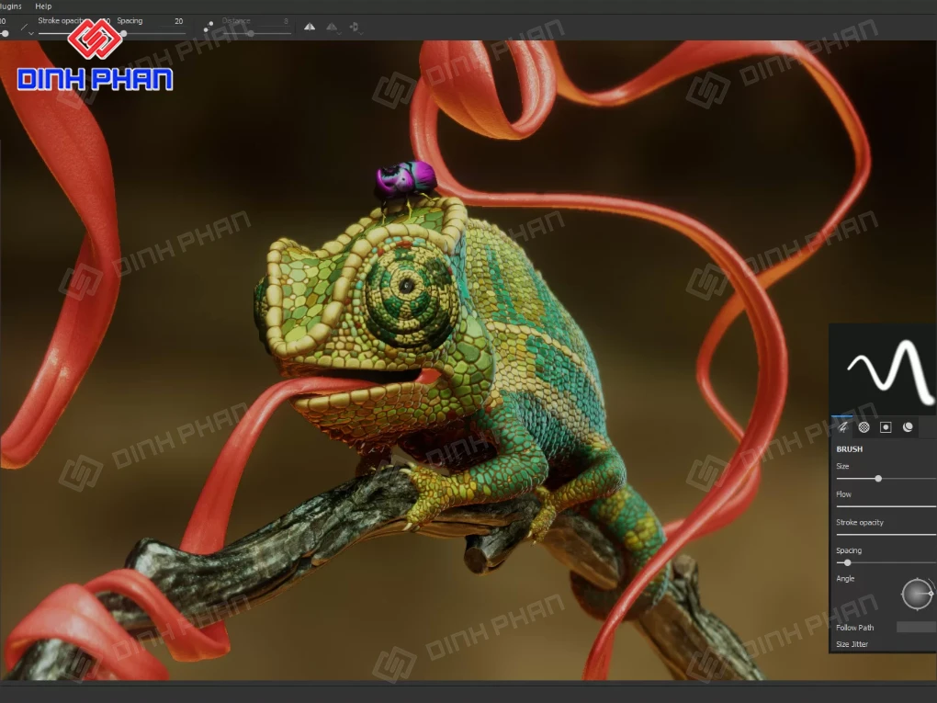This screenshot has height=703, width=937.
Task: Select the rotational symmetry icon on the toolbar
Action: 356,27
